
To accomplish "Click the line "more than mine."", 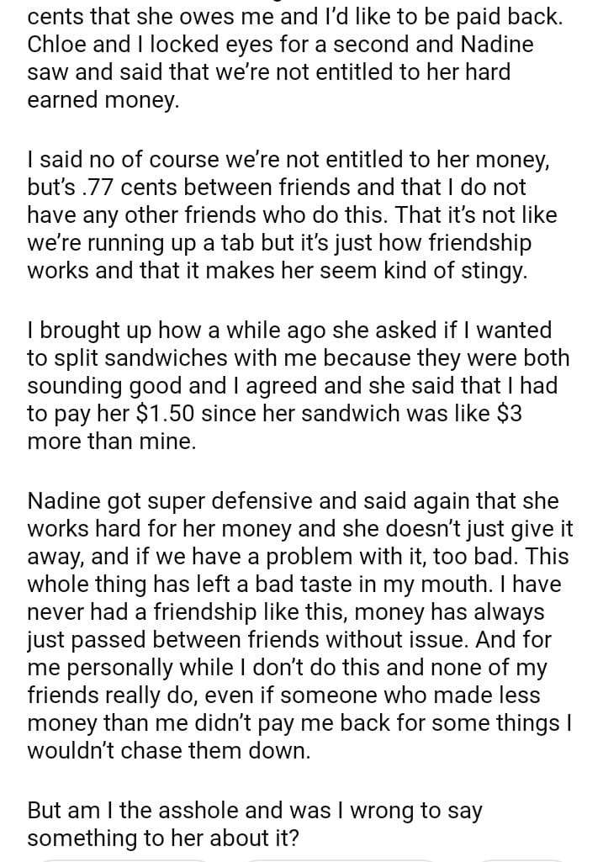I will [111, 442].
